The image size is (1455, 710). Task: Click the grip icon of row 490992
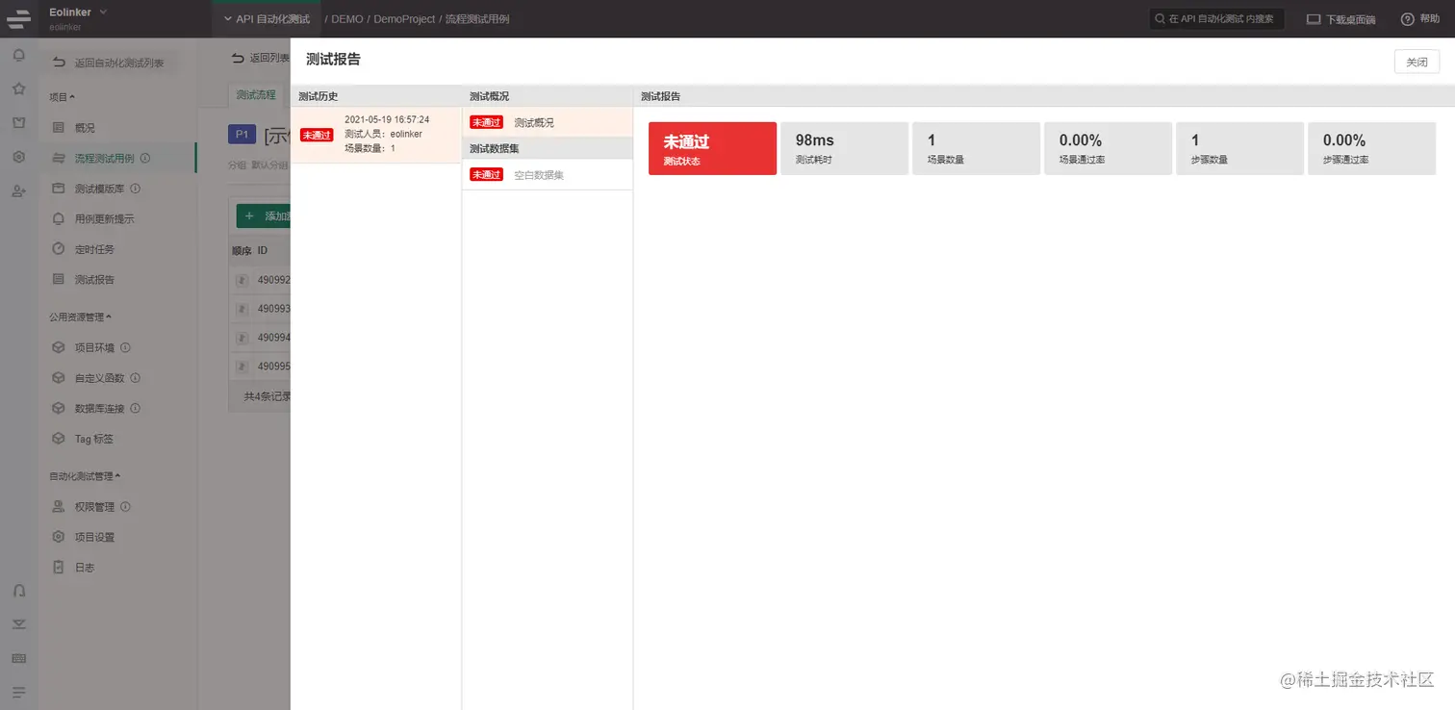pos(242,280)
